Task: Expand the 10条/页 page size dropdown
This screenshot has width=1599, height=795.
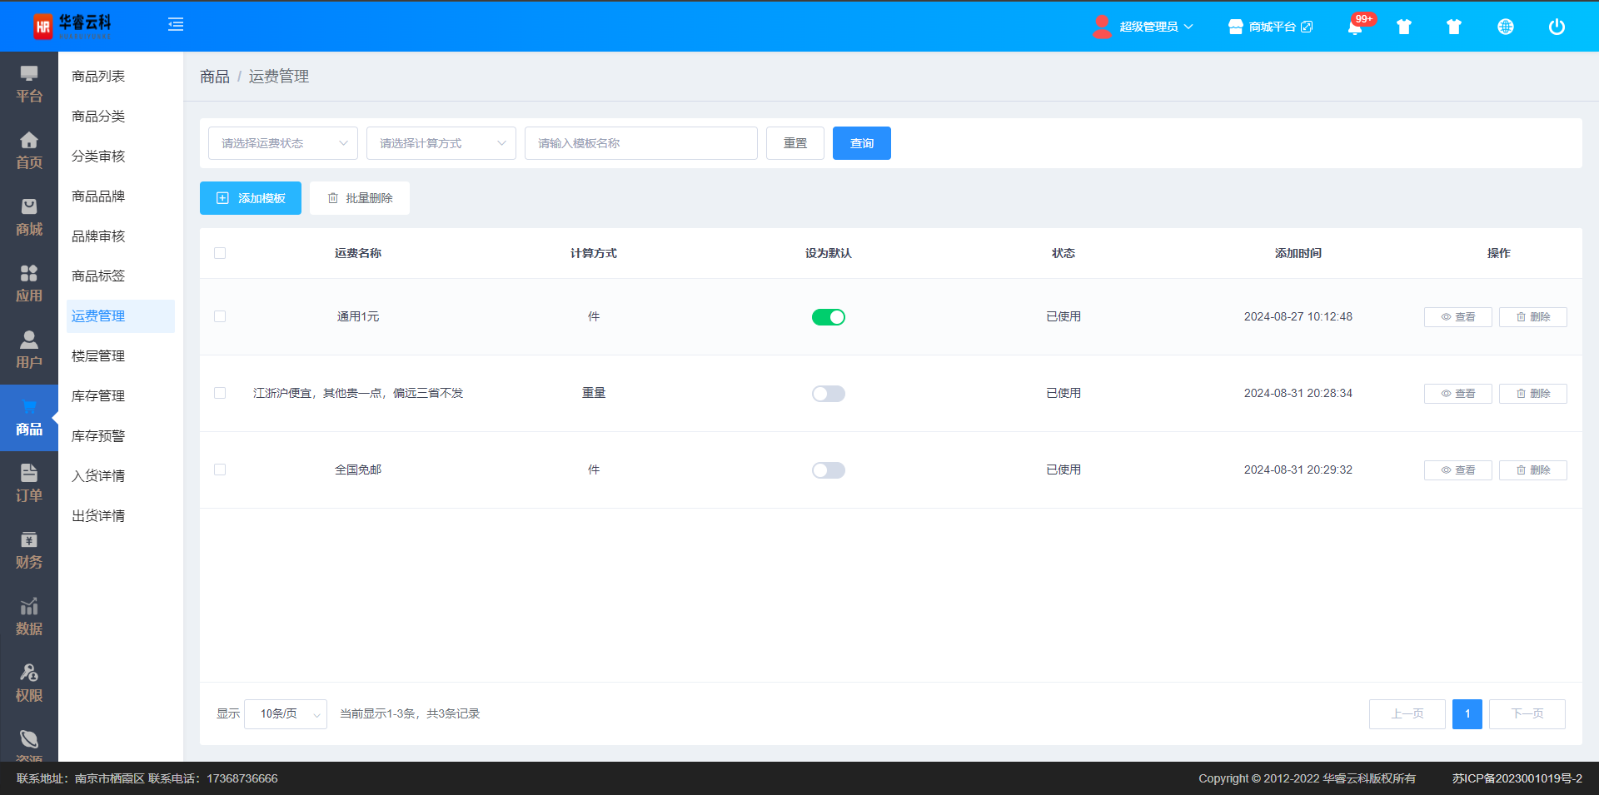Action: (285, 714)
